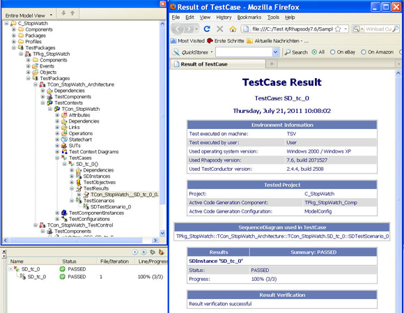Click the bookmark star in address bar
Image resolution: width=404 pixels, height=313 pixels.
338,29
